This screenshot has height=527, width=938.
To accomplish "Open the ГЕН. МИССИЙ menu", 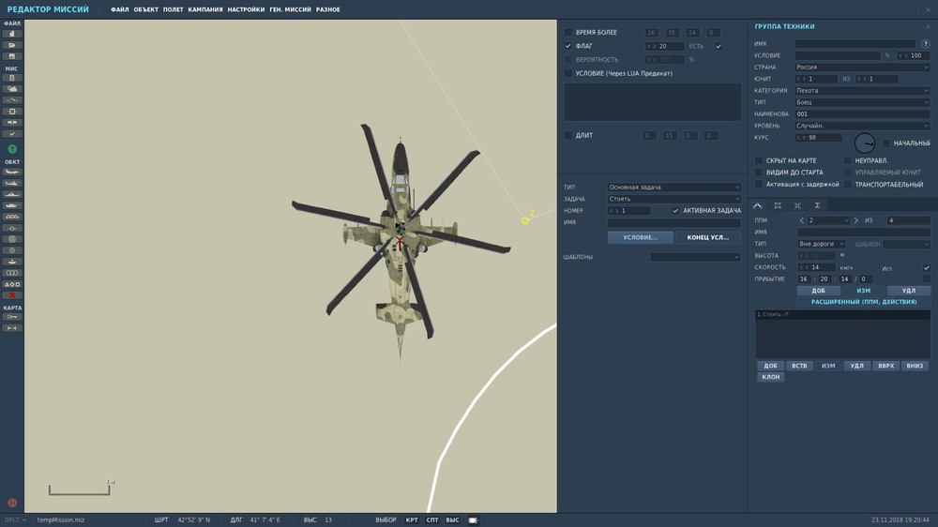I will point(290,9).
